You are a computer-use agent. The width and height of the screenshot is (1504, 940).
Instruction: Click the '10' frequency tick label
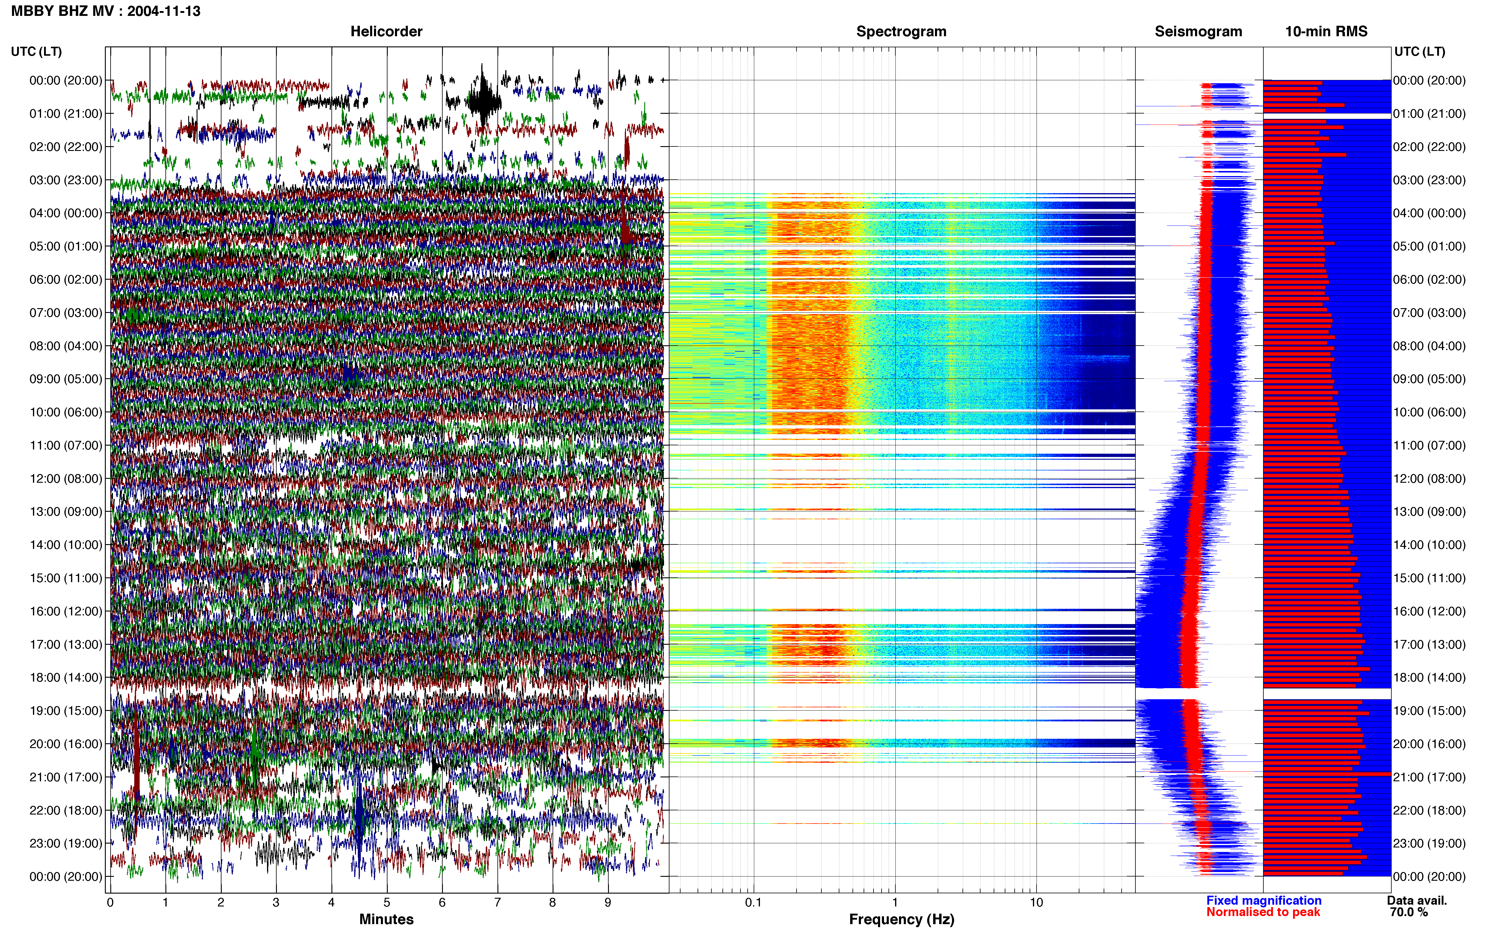click(1036, 903)
